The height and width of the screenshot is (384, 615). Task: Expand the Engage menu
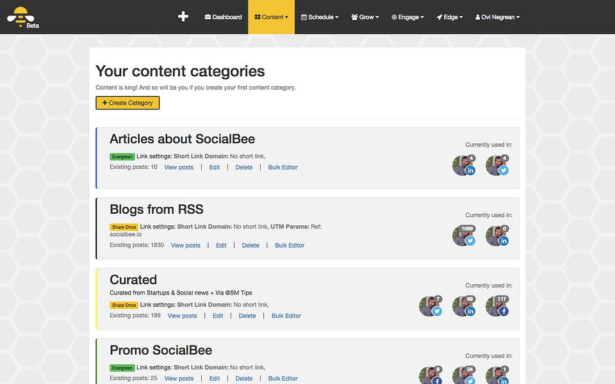[x=407, y=17]
